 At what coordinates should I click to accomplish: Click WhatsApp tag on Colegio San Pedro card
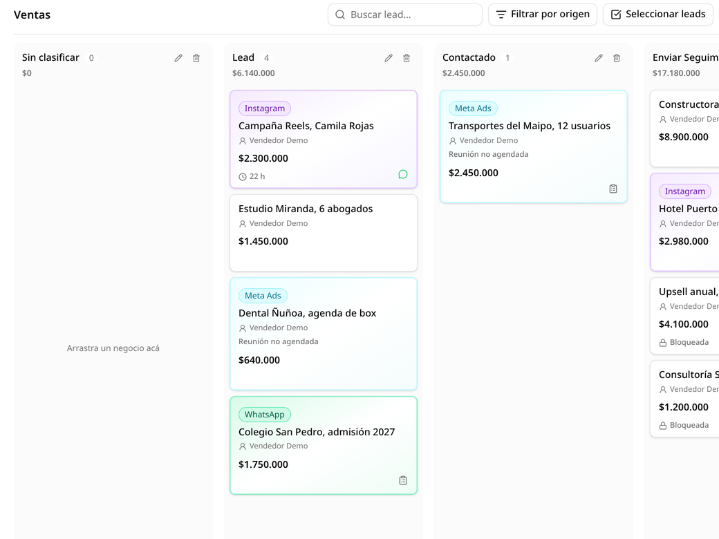(x=265, y=415)
